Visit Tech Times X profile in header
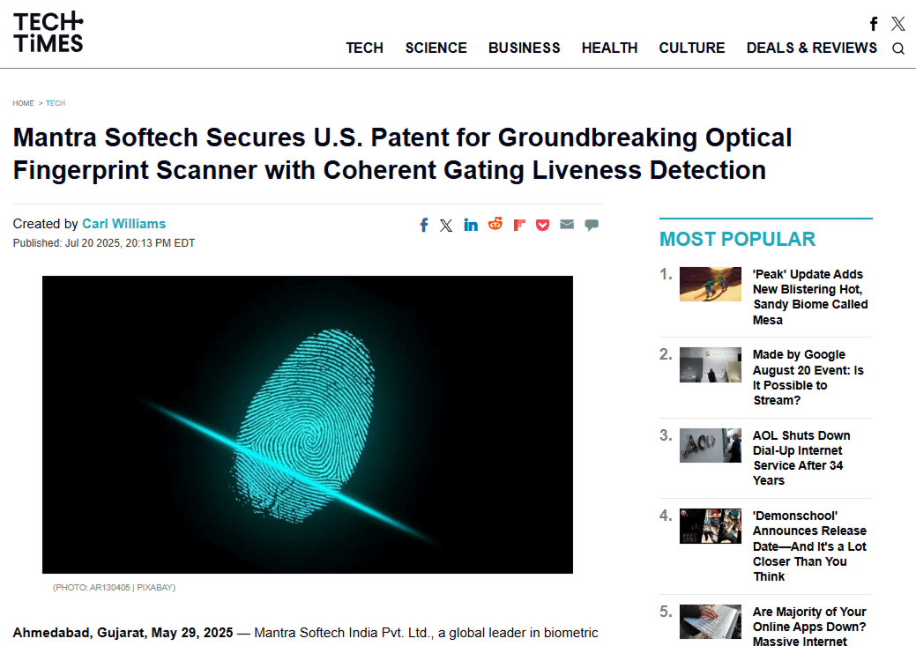This screenshot has width=916, height=646. click(897, 24)
